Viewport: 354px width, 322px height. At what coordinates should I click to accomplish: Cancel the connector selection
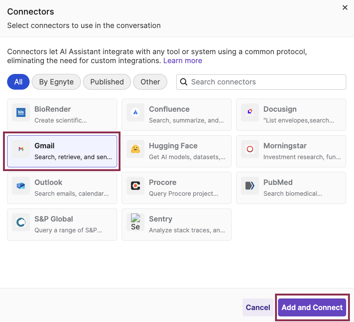(x=258, y=307)
